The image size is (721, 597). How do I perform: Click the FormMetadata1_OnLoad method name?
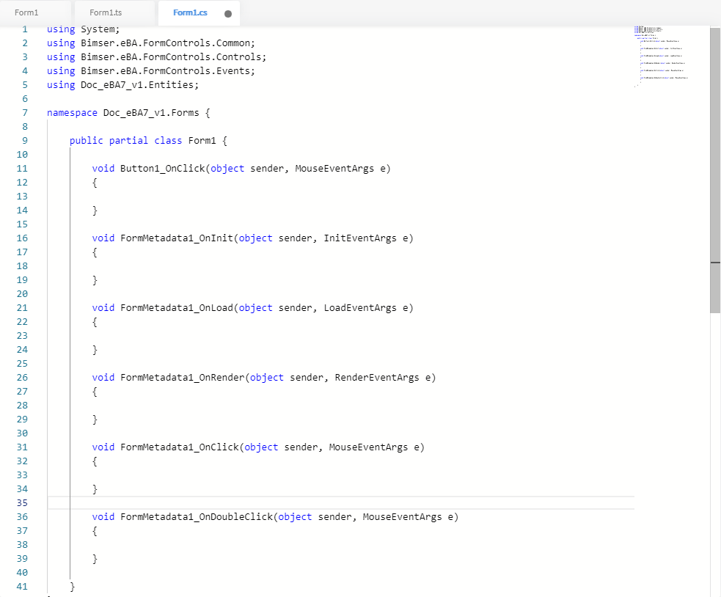176,307
